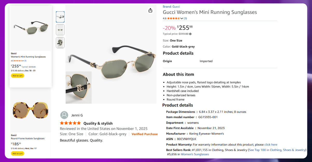Click the star rating under the product title

click(173, 18)
